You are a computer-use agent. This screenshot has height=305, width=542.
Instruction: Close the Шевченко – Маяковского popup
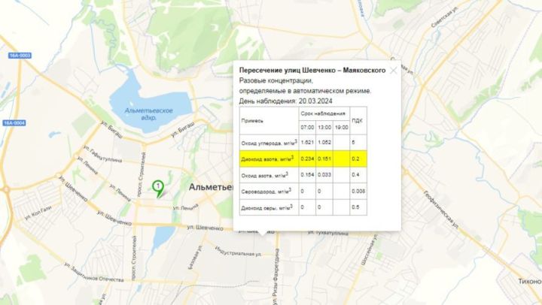[394, 71]
